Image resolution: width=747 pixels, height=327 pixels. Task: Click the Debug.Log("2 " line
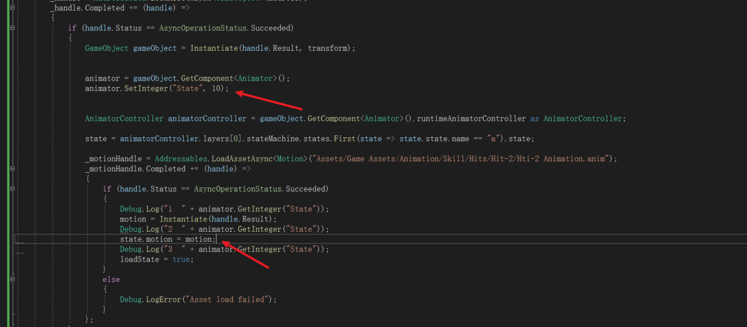[225, 229]
